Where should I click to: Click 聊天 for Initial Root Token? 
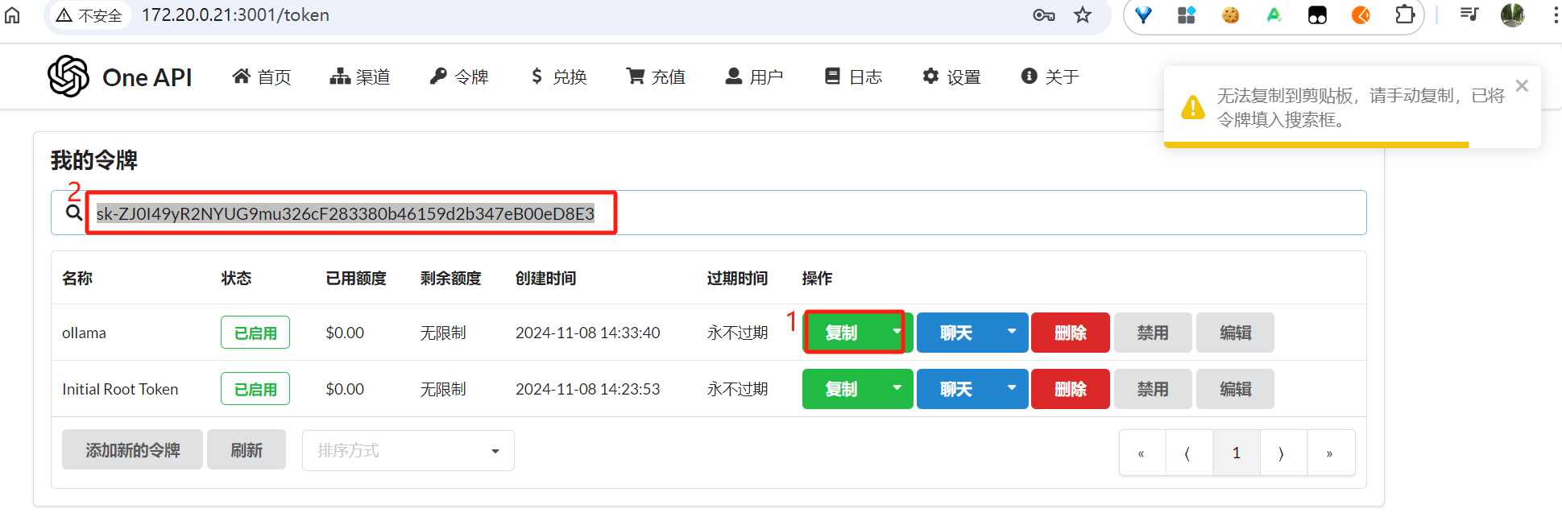(956, 389)
